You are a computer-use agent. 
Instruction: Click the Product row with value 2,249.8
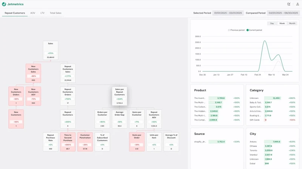(217, 111)
